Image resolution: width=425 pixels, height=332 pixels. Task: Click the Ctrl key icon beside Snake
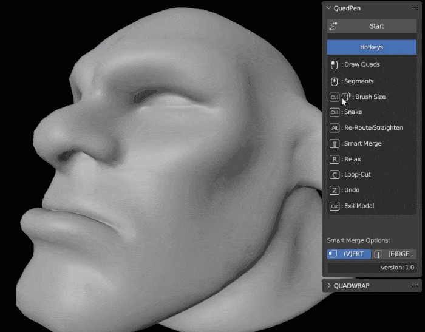[335, 112]
